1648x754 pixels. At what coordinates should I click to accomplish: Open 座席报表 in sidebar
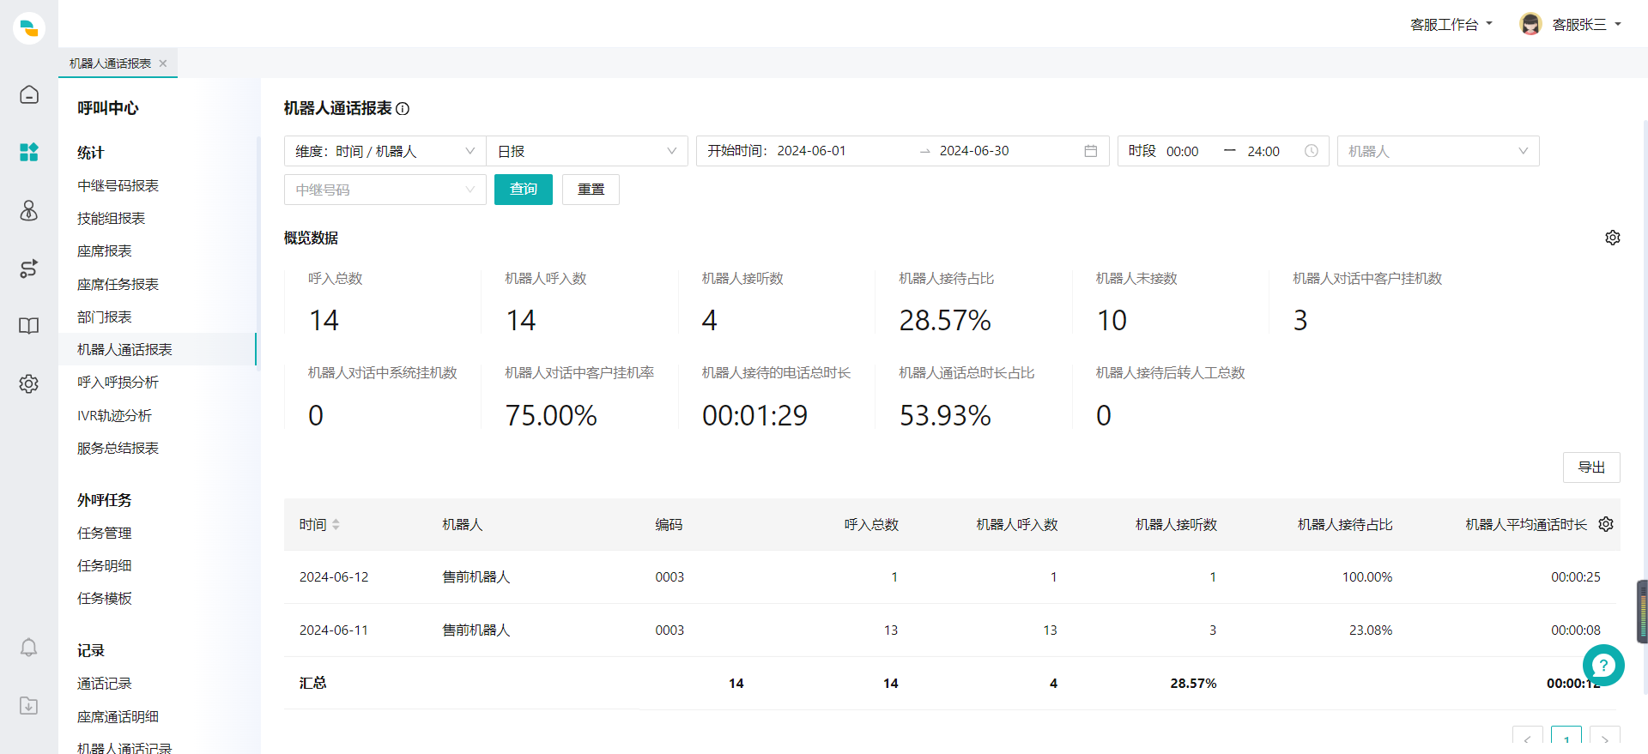[x=105, y=251]
